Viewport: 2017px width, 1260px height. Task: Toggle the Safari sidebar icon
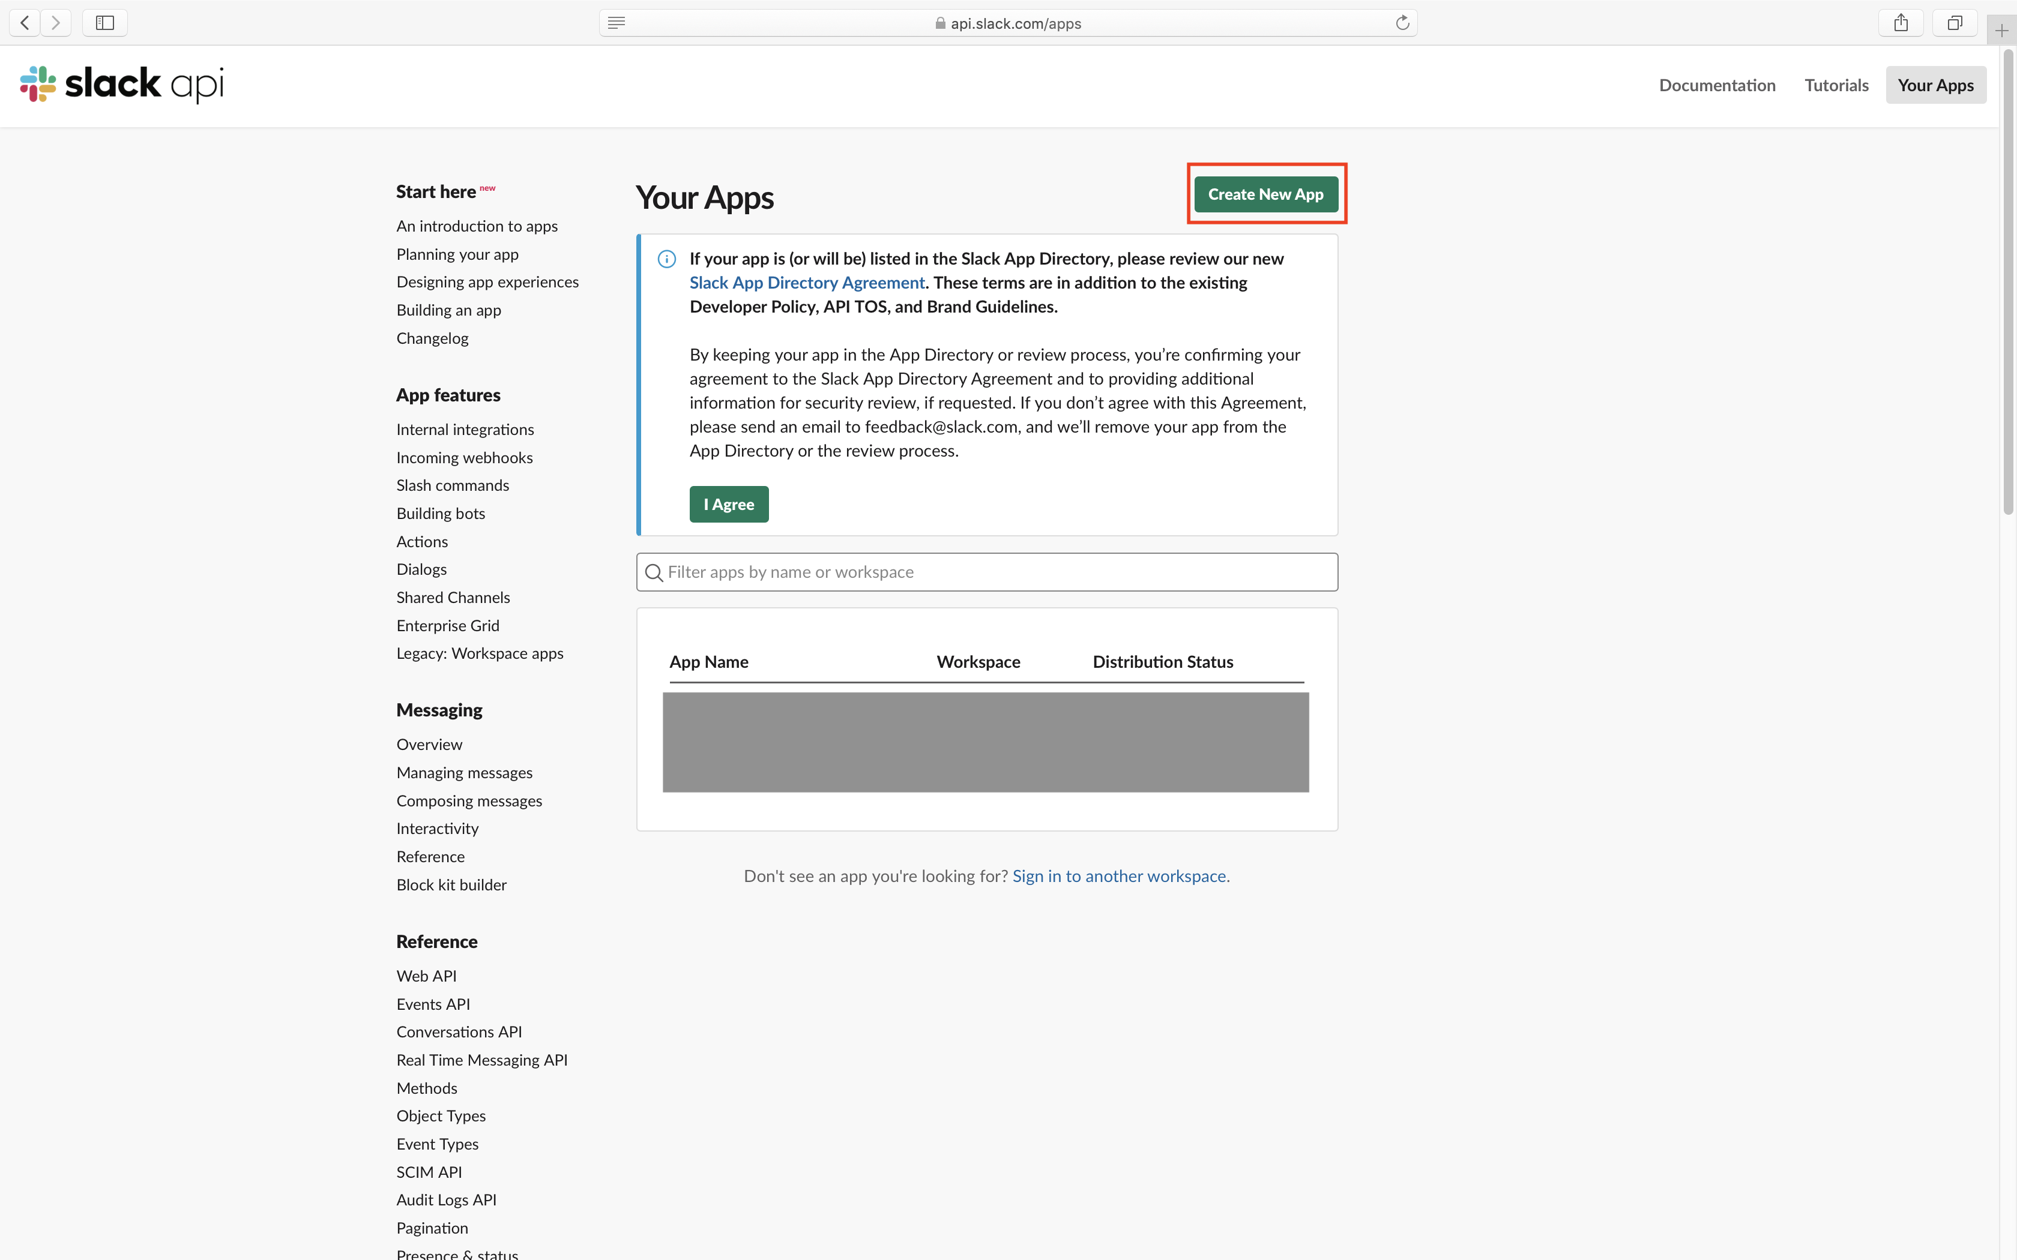[105, 23]
